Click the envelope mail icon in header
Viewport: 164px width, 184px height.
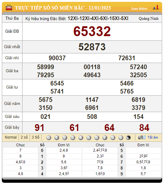pos(9,7)
